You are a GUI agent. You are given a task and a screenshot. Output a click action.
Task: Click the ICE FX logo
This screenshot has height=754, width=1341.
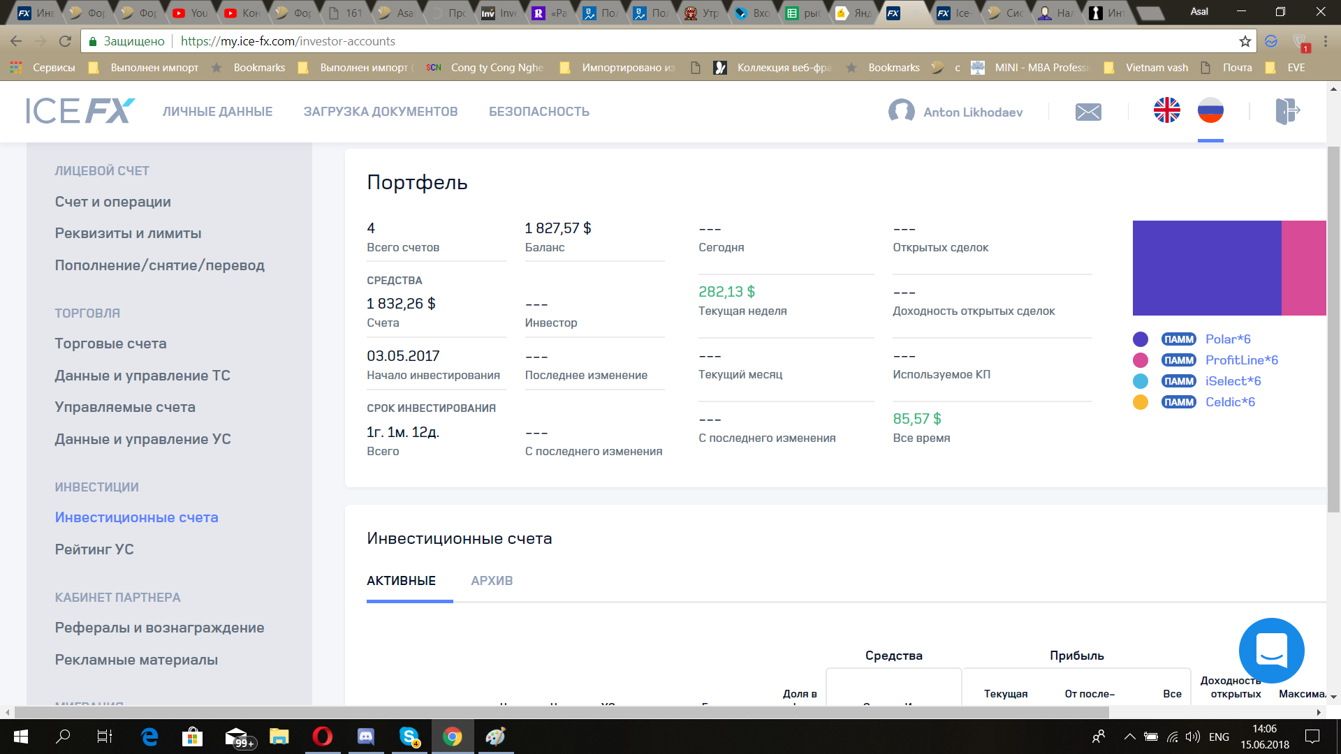click(x=80, y=111)
